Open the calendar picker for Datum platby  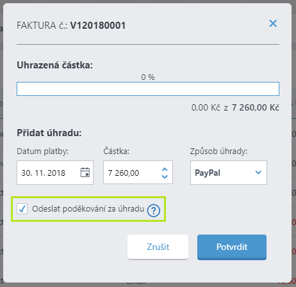(x=85, y=173)
